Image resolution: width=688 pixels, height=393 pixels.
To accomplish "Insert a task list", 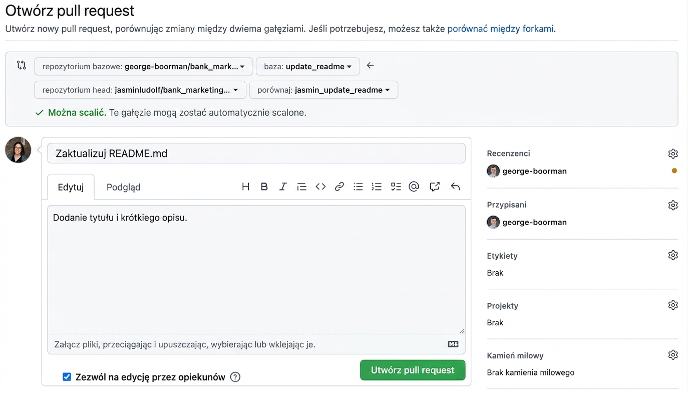I will pos(396,187).
